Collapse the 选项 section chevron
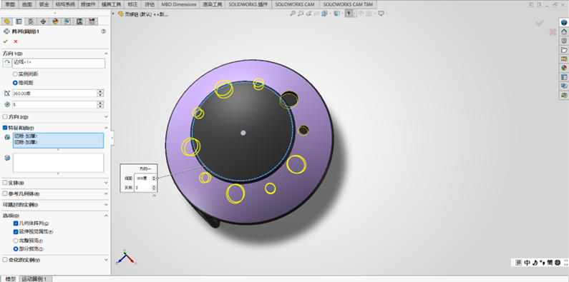569x282 pixels. pyautogui.click(x=107, y=216)
